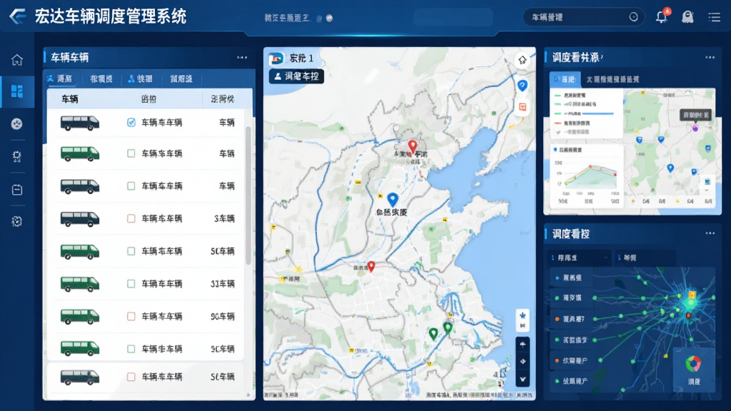Check the box in the bottom vehicle row
Image resolution: width=731 pixels, height=411 pixels.
coord(131,377)
